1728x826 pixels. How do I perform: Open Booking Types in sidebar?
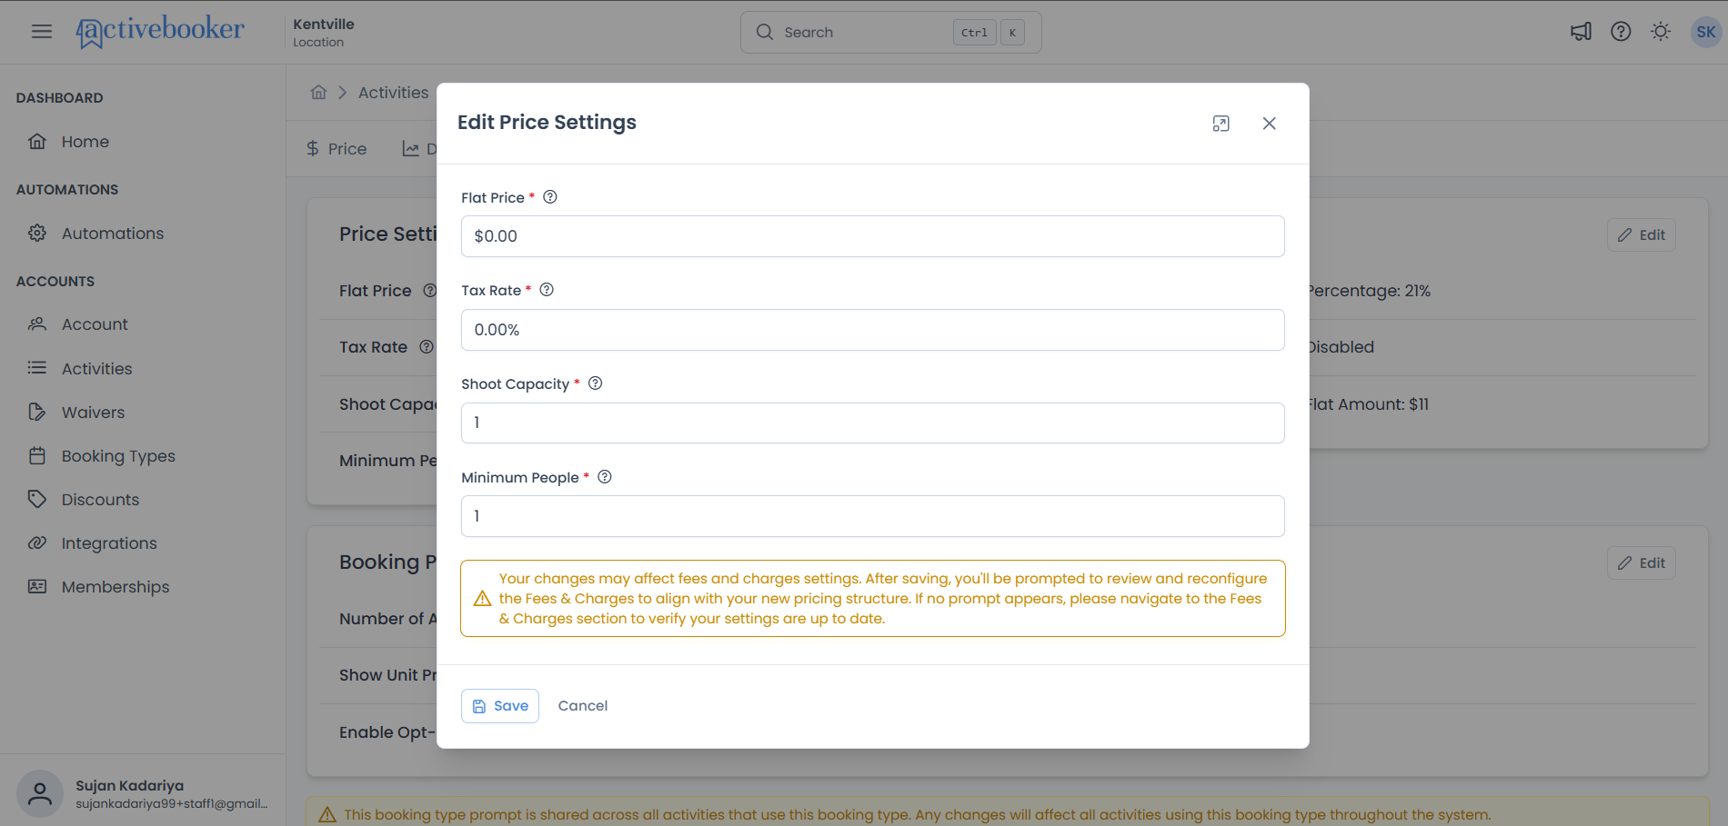pos(118,456)
